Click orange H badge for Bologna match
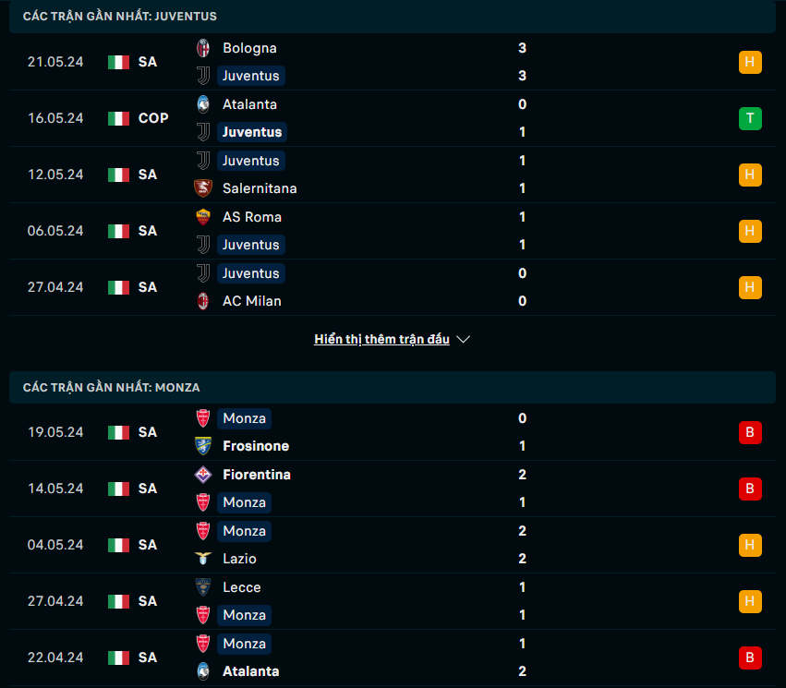This screenshot has width=786, height=688. (x=750, y=62)
